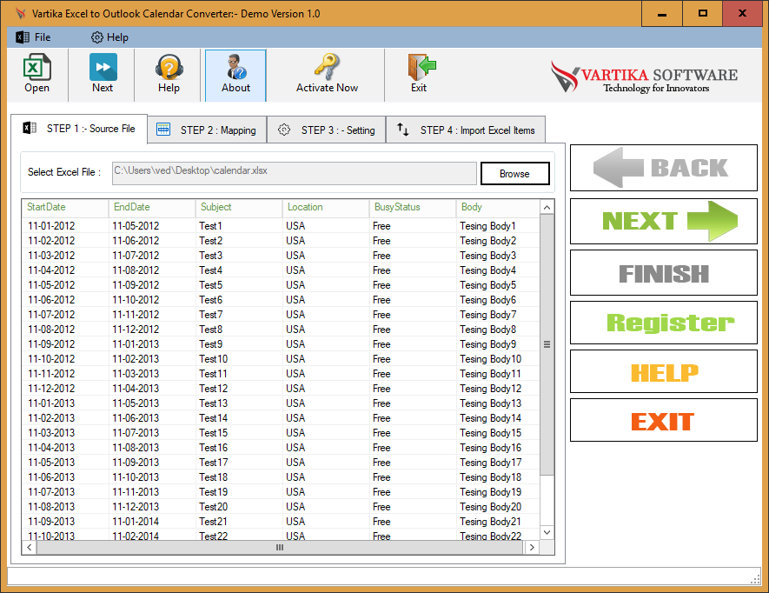Click EndDate 11-12-2012 in the Test8 row
This screenshot has height=593, width=769.
(152, 330)
